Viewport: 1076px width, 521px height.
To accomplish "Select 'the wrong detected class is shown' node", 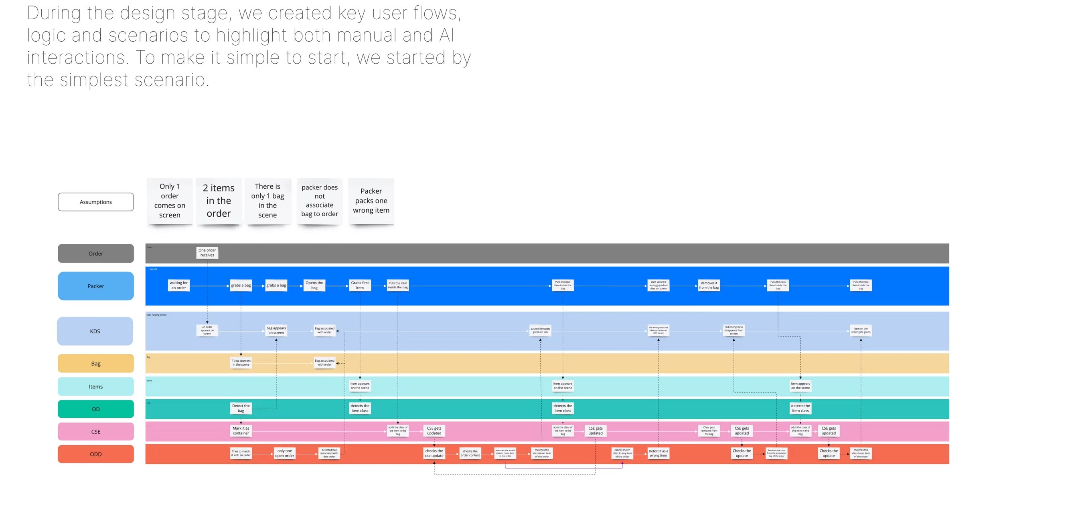I will 658,331.
